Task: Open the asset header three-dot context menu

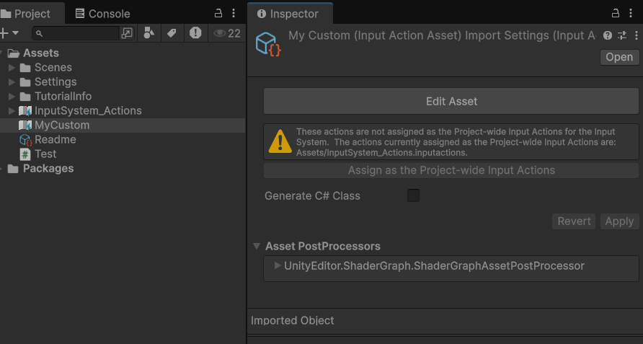Action: pos(637,35)
